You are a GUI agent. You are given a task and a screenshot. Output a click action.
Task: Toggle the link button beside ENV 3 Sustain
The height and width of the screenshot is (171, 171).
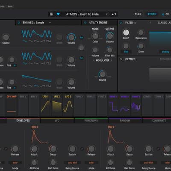pyautogui.click(x=158, y=149)
